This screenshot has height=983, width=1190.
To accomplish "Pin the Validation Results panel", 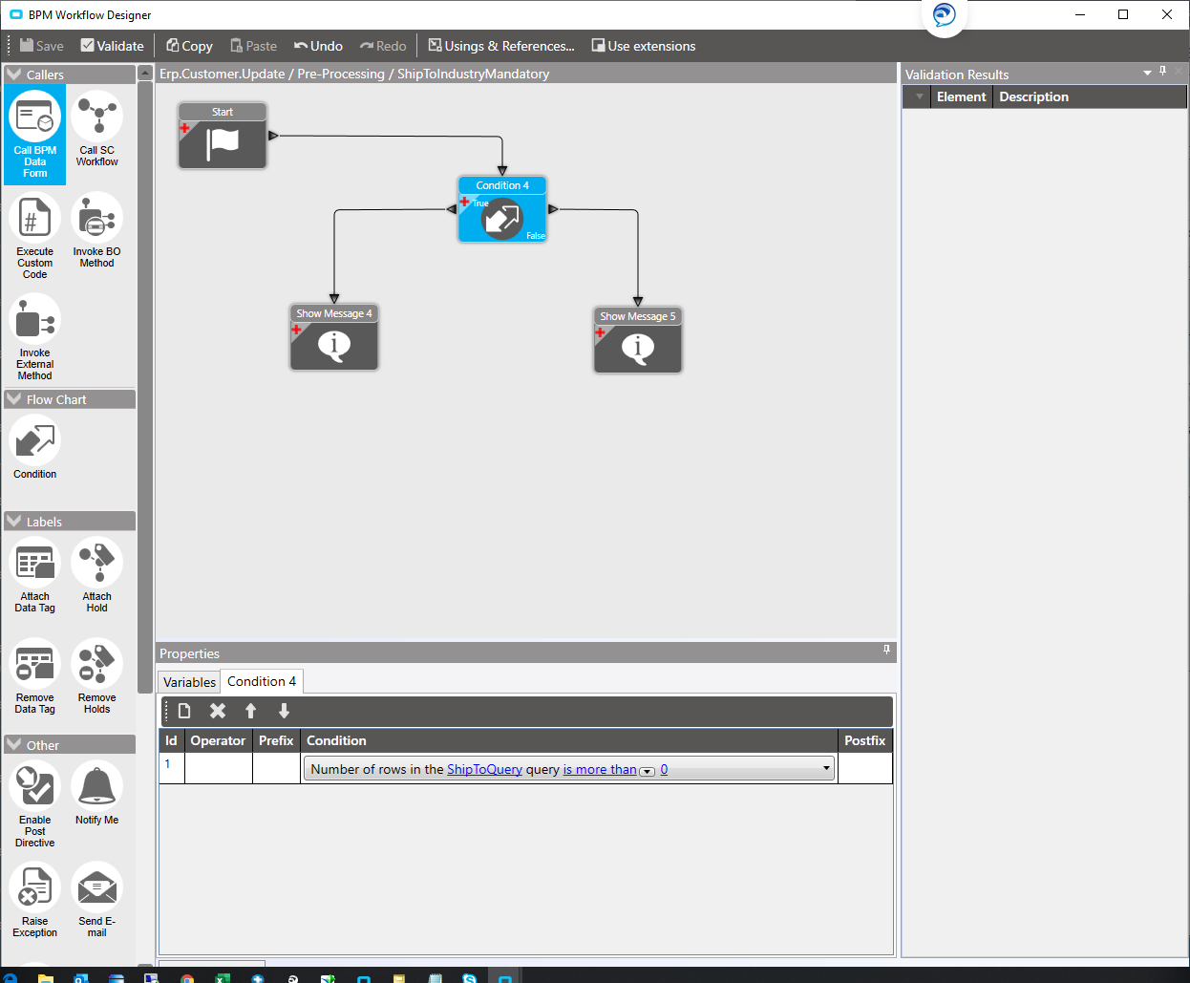I will [x=1162, y=71].
